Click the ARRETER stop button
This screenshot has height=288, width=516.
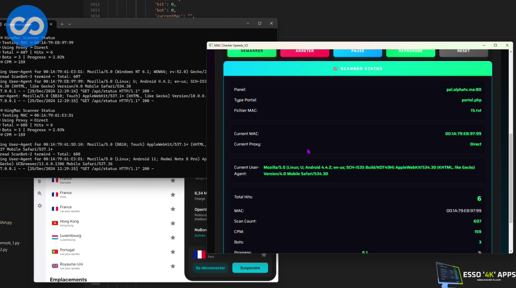click(304, 51)
